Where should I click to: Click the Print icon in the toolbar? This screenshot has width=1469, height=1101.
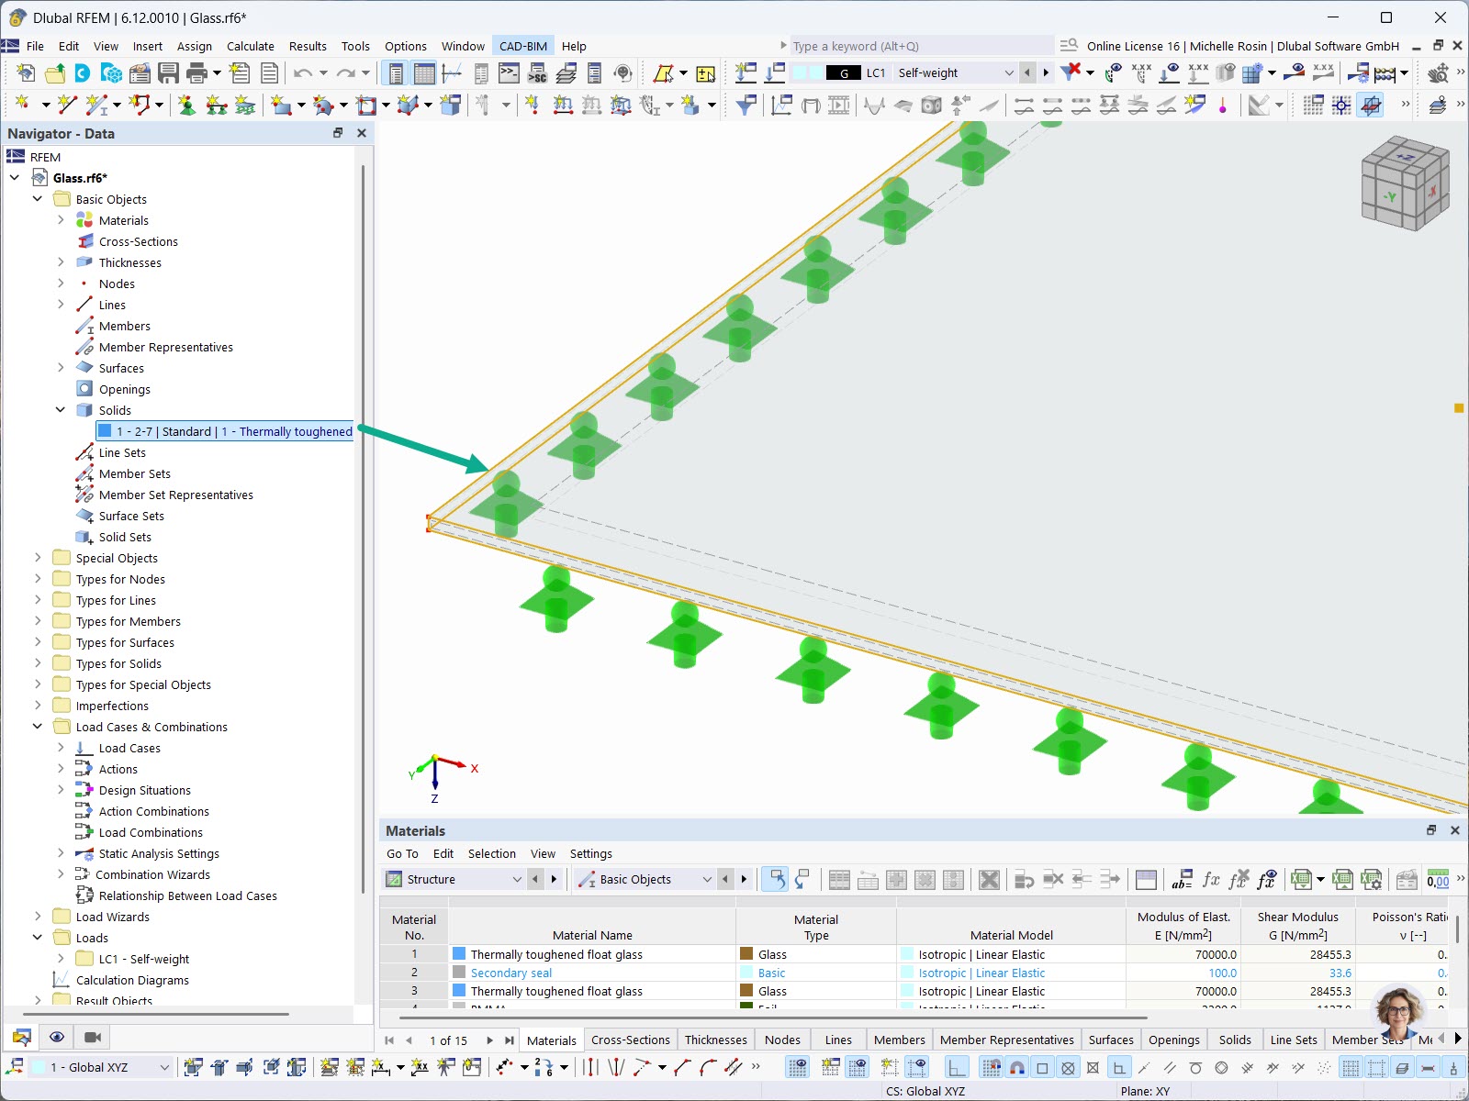pos(195,73)
